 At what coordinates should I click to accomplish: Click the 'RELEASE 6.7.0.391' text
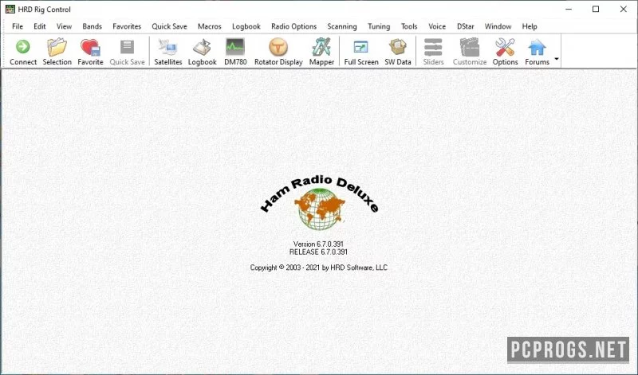[x=318, y=252]
